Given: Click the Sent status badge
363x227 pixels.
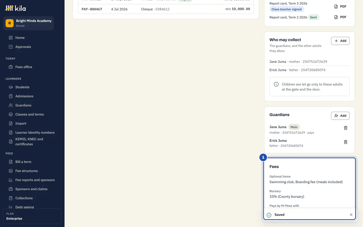Looking at the screenshot, I should 313,17.
